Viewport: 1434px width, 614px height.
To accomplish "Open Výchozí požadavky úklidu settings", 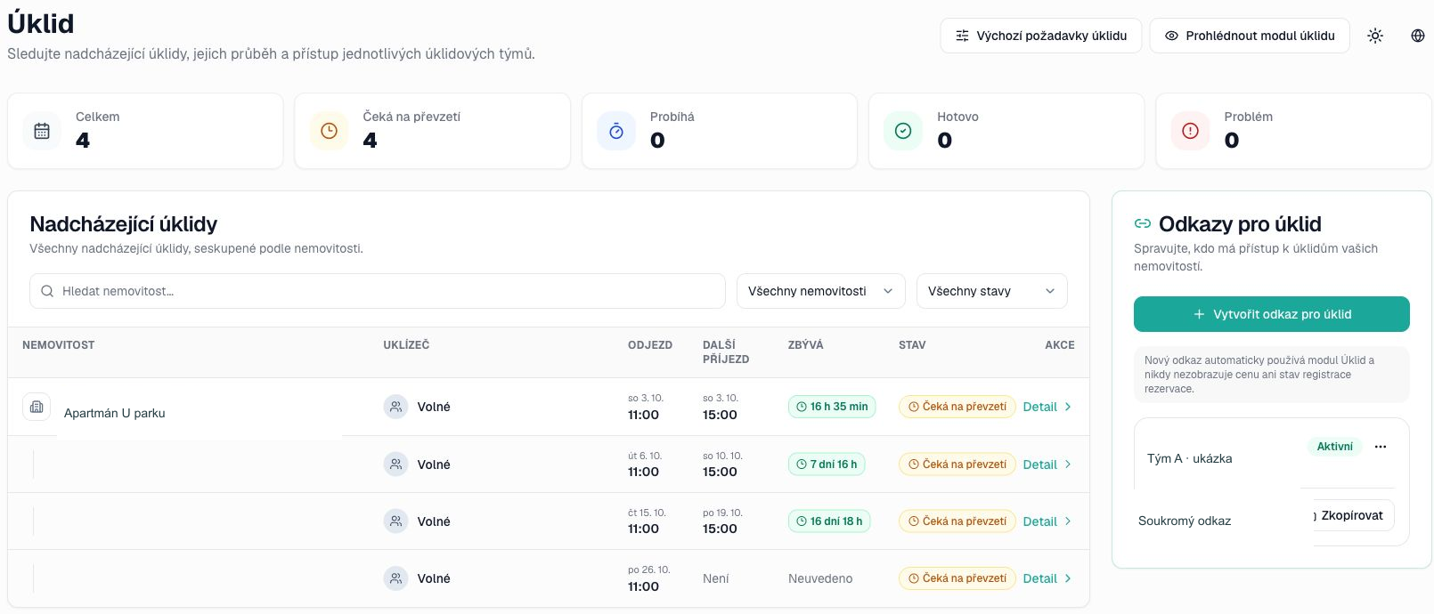I will click(1041, 36).
